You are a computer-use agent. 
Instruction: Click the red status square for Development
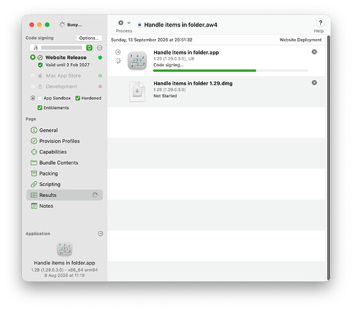point(100,87)
